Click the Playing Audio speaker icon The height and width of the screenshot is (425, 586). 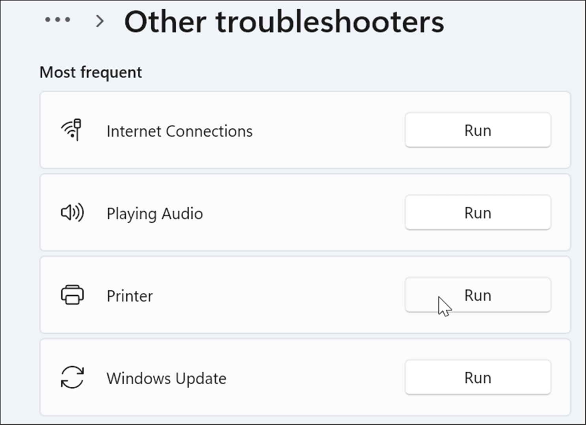tap(72, 212)
